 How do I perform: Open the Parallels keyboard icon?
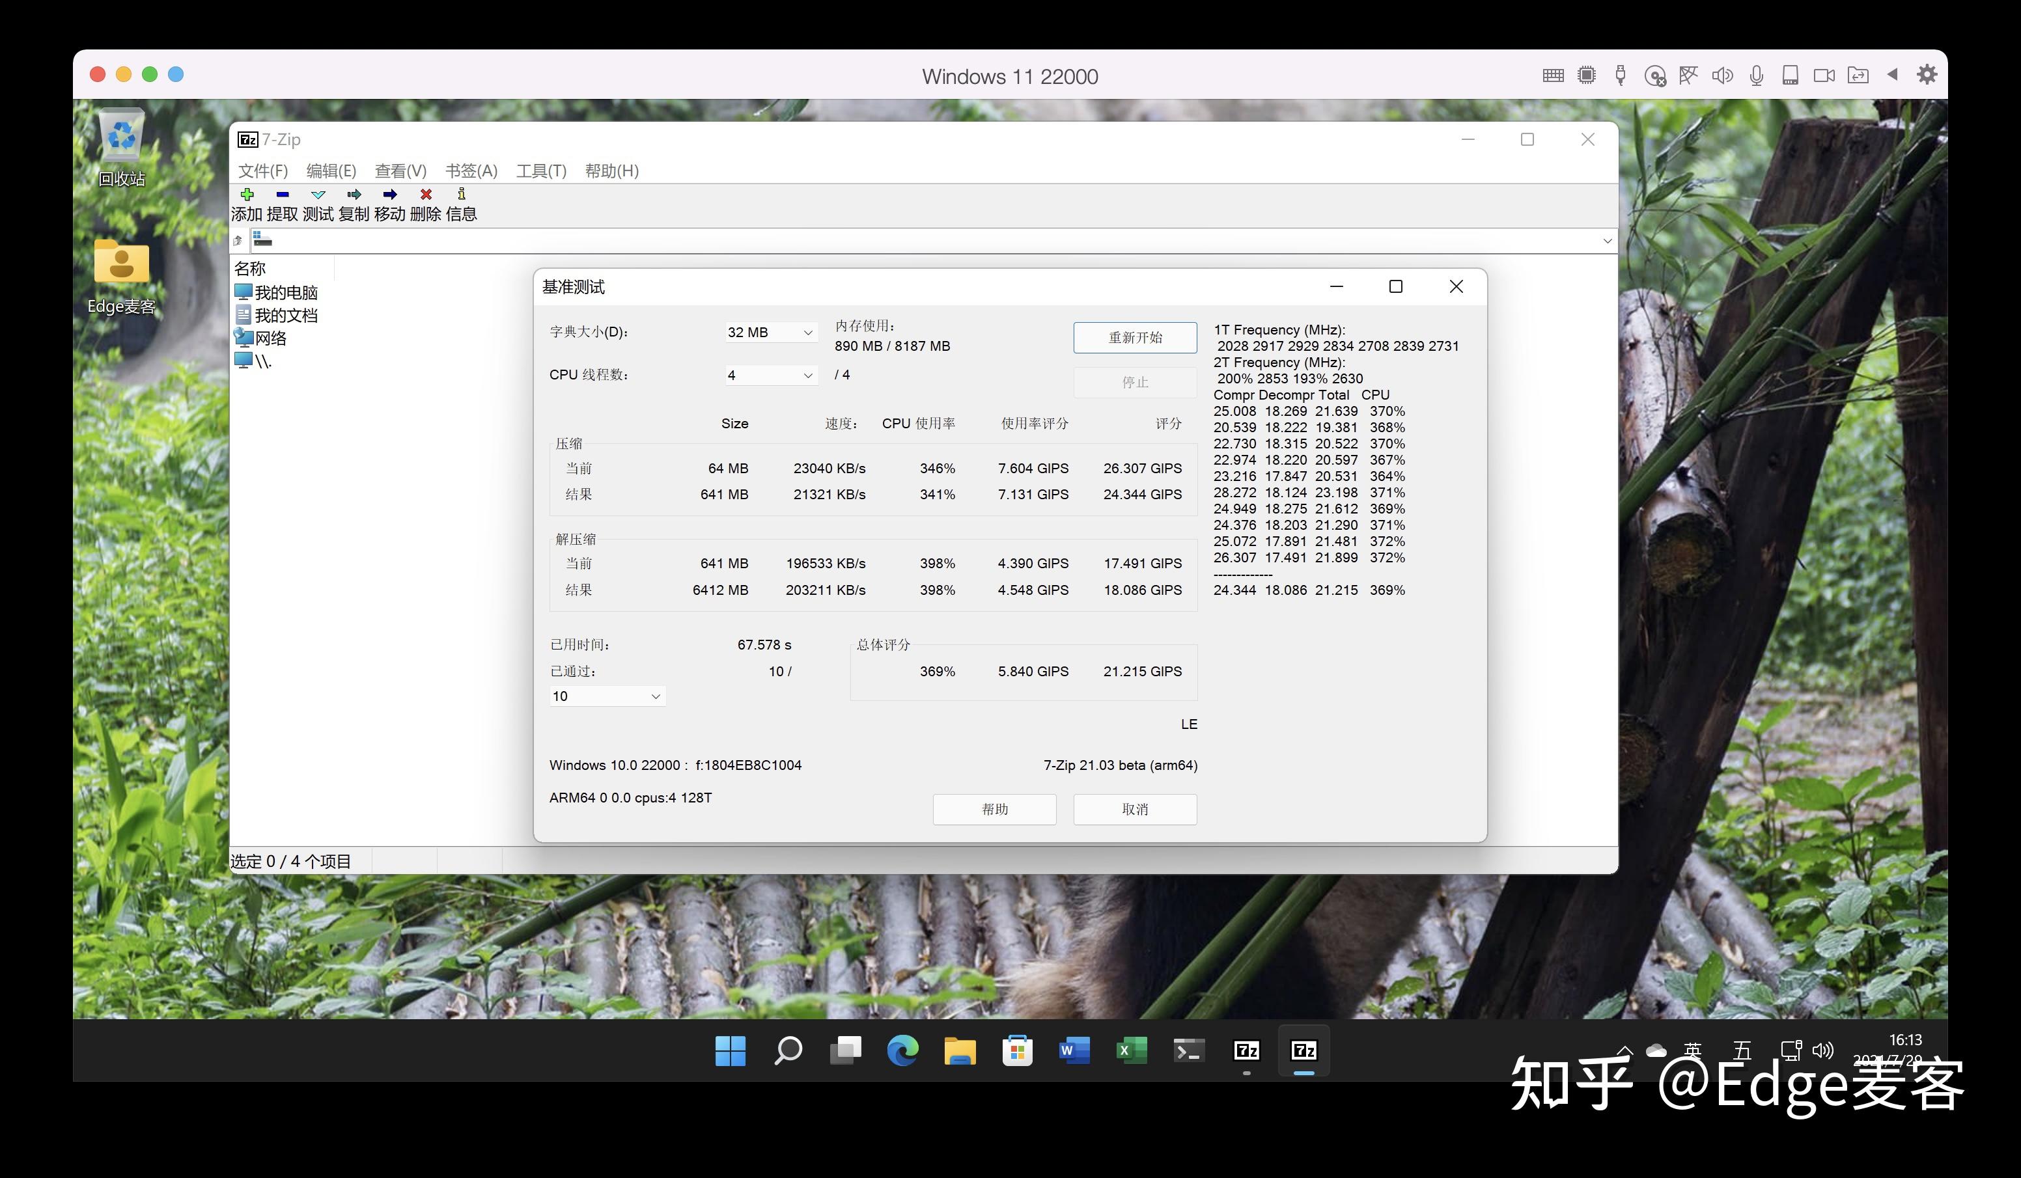tap(1554, 75)
